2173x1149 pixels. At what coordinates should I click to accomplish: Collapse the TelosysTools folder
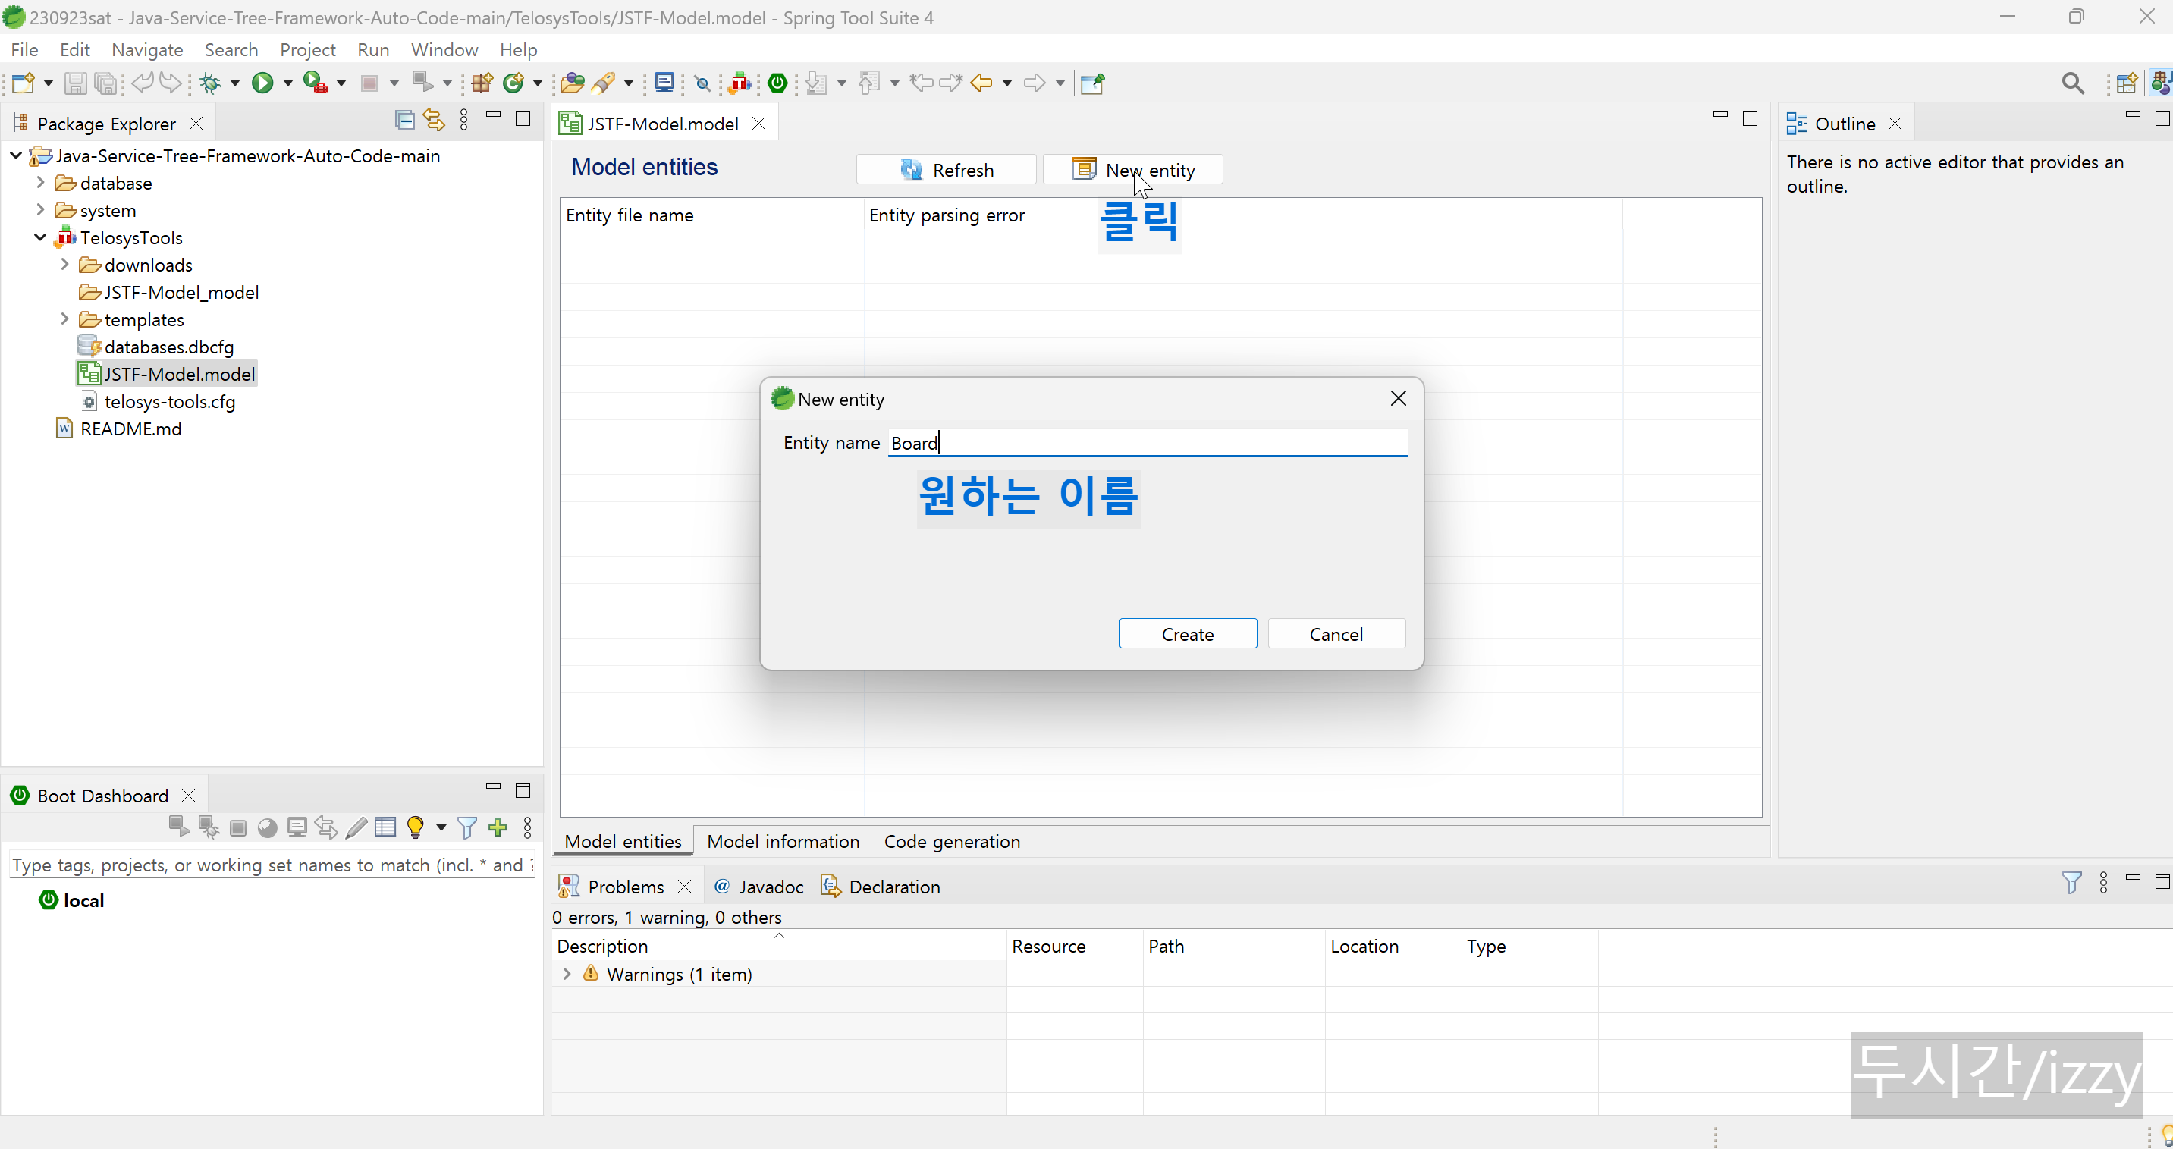[39, 237]
